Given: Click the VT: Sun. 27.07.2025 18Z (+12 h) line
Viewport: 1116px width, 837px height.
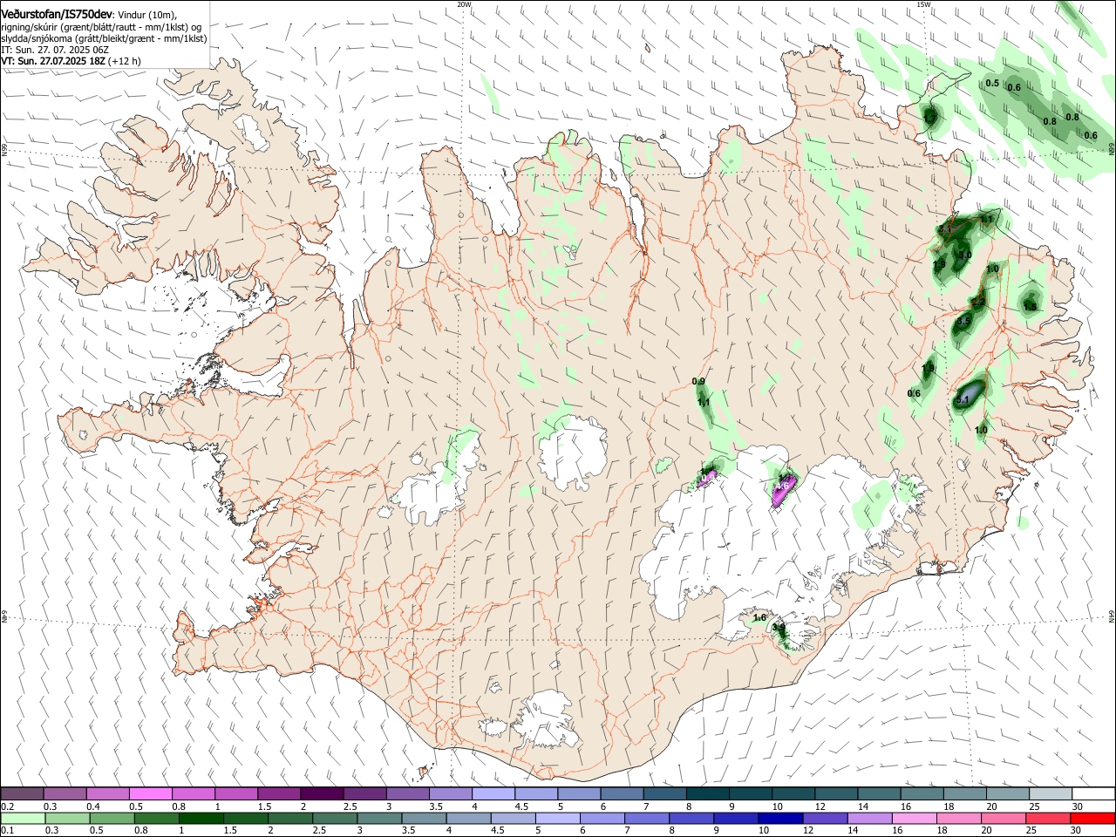Looking at the screenshot, I should (71, 62).
